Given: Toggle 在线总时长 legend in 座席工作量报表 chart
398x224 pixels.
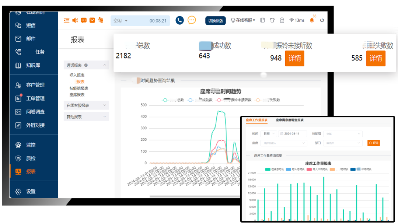Looking at the screenshot, I should (x=275, y=169).
